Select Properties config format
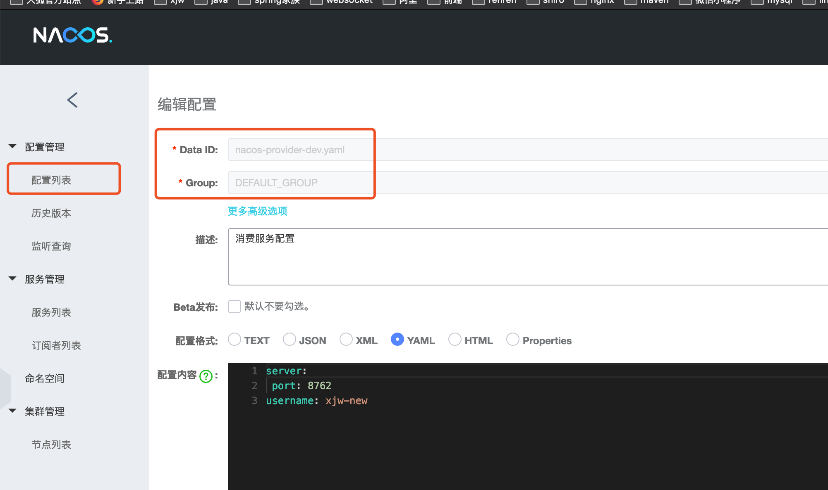The image size is (828, 490). tap(513, 340)
